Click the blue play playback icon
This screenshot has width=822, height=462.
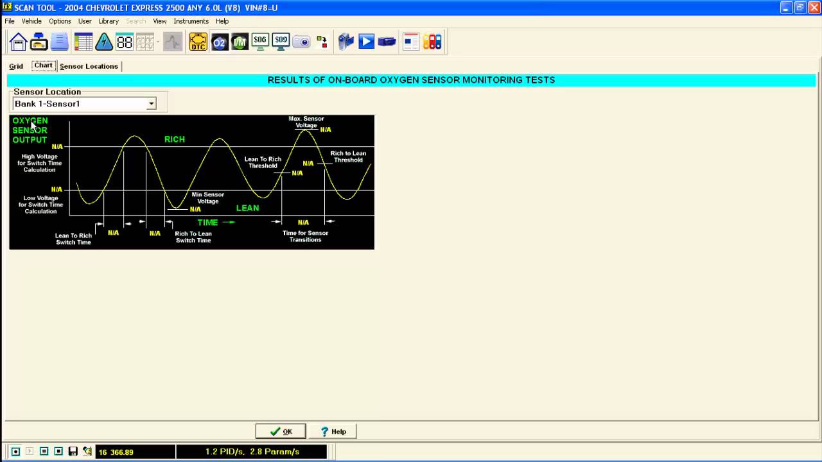click(367, 42)
